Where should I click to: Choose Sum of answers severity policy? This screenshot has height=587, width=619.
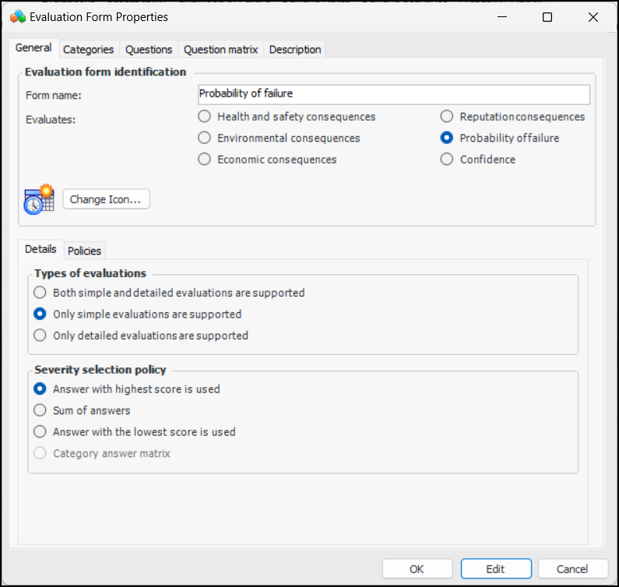[40, 410]
